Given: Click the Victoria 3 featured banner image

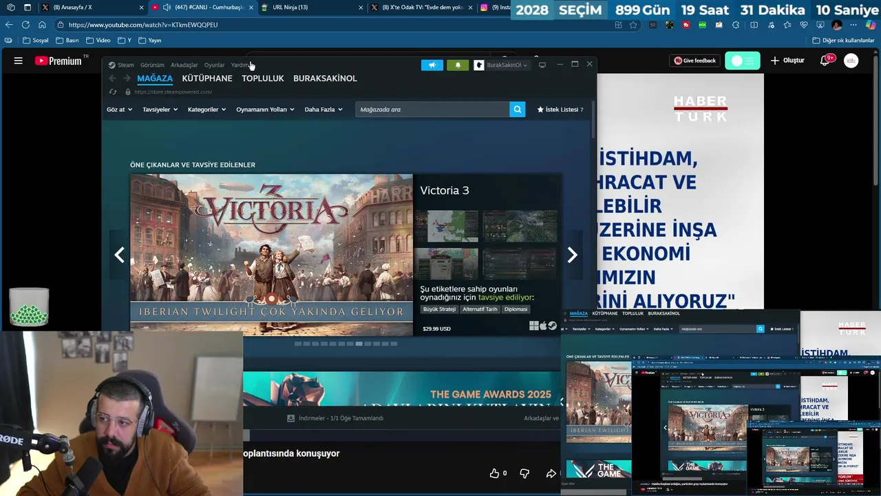Looking at the screenshot, I should click(x=271, y=255).
